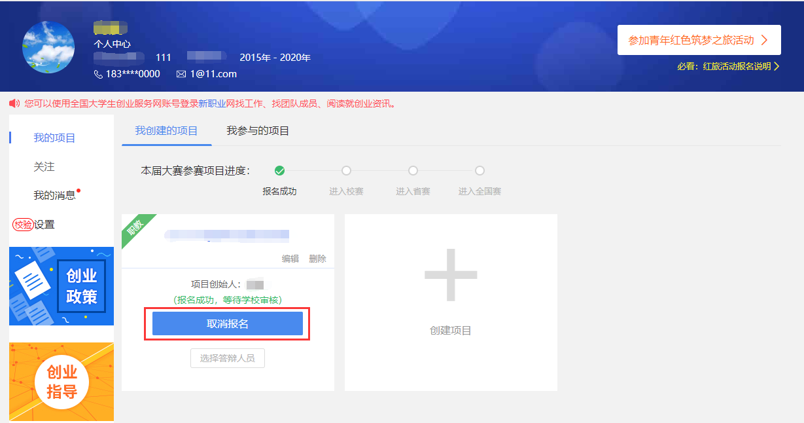The width and height of the screenshot is (804, 423).
Task: Switch to 我参与的项目 tab
Action: click(258, 131)
